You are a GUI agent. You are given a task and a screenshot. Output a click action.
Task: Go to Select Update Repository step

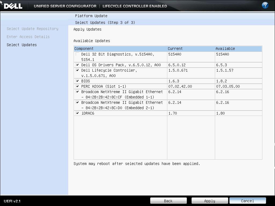tap(32, 29)
